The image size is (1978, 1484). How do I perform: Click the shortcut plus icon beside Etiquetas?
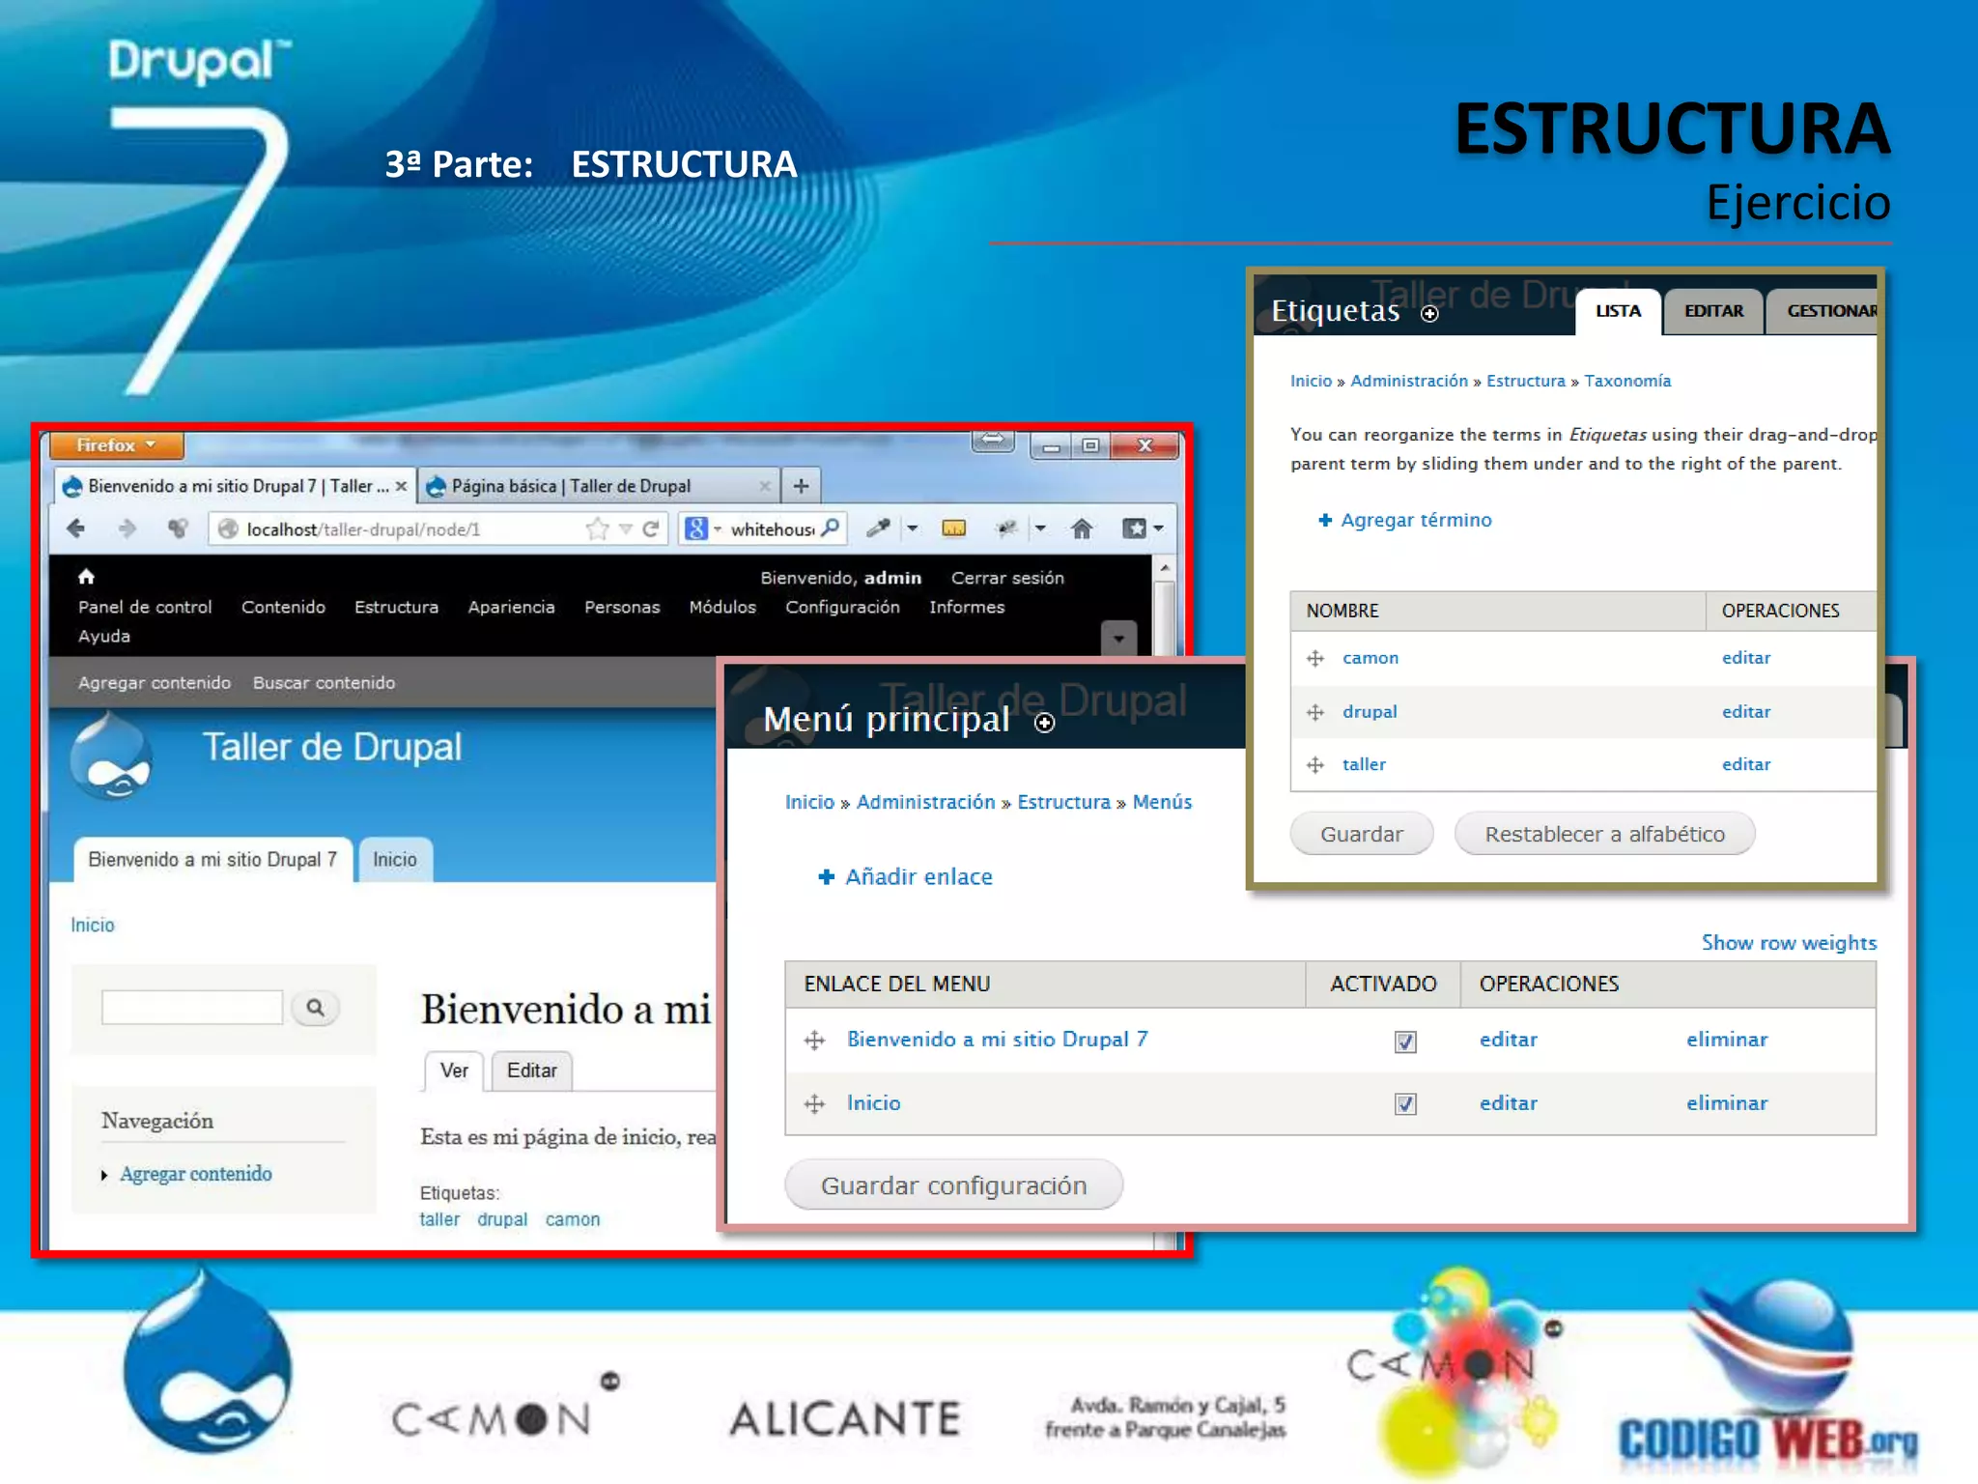(x=1429, y=313)
